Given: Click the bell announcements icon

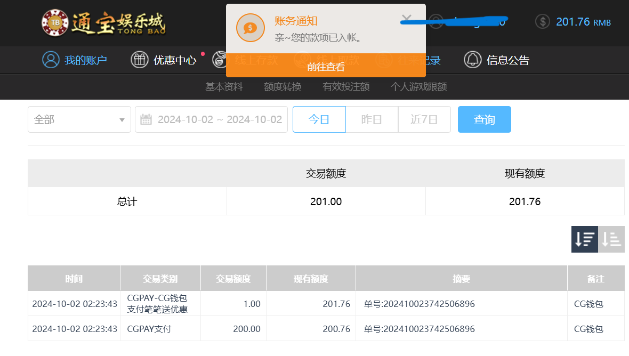Looking at the screenshot, I should [x=472, y=60].
